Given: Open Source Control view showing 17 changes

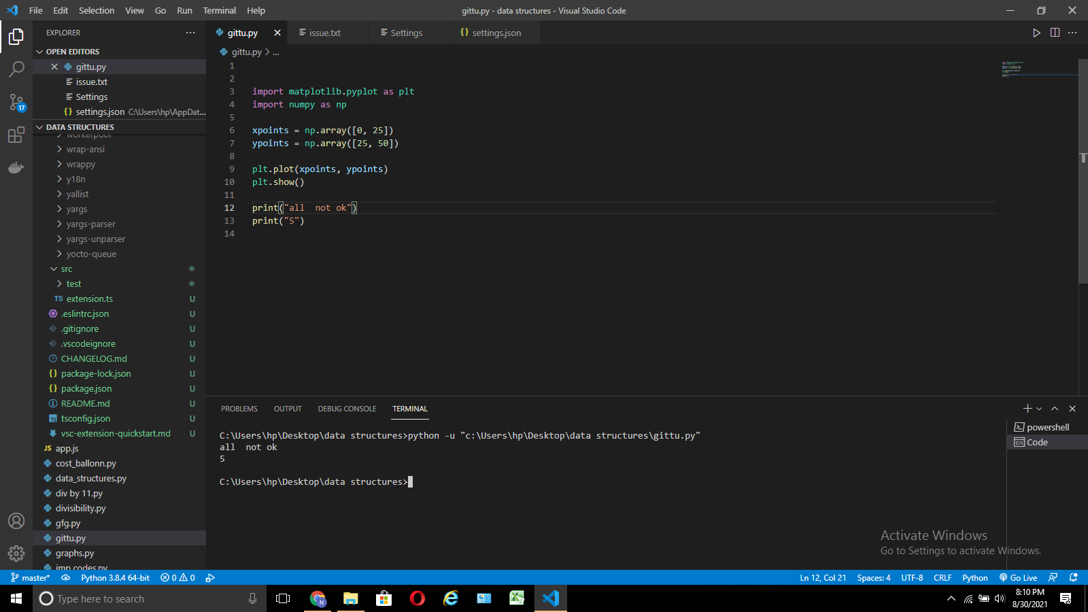Looking at the screenshot, I should pos(16,102).
